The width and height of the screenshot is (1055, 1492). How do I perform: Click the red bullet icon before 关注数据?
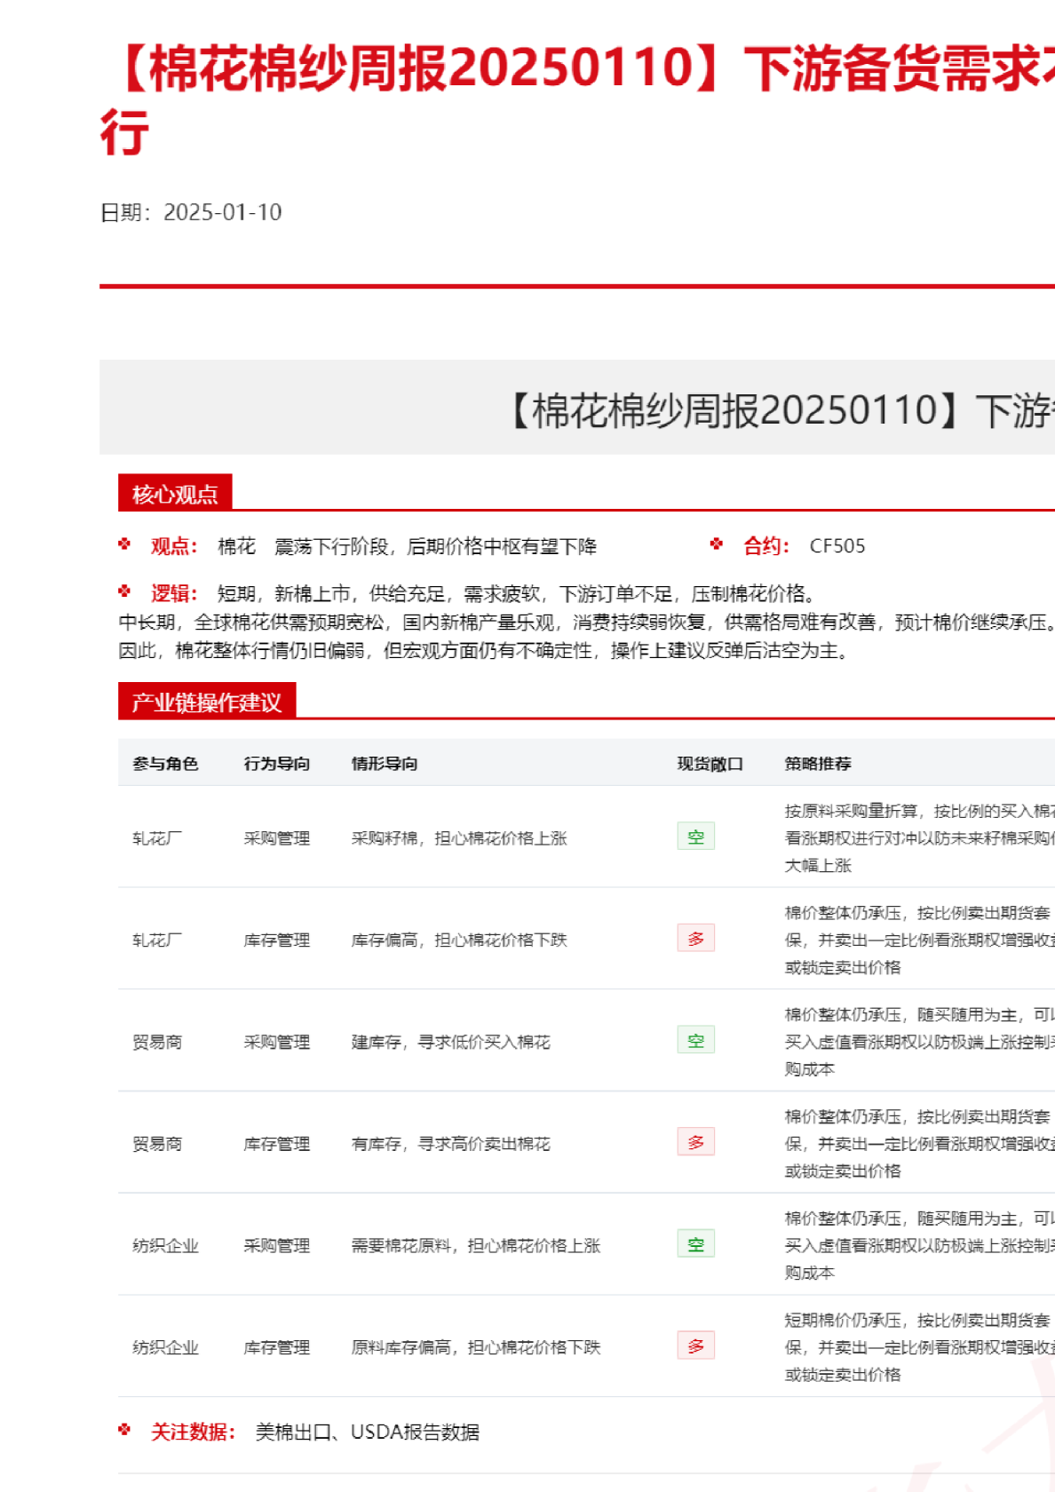click(124, 1430)
